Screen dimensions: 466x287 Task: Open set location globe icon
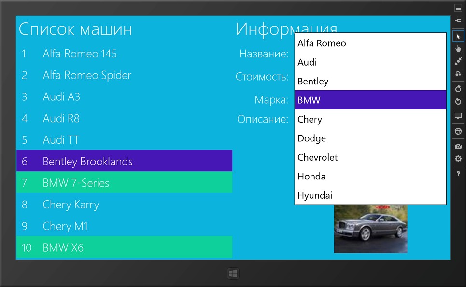458,131
